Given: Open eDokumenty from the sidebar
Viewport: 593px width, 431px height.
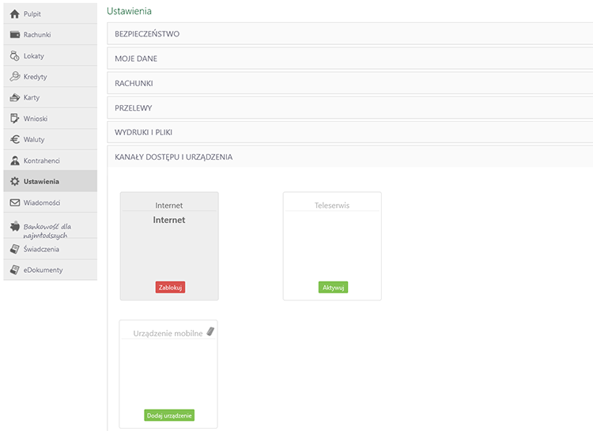Looking at the screenshot, I should click(x=43, y=270).
